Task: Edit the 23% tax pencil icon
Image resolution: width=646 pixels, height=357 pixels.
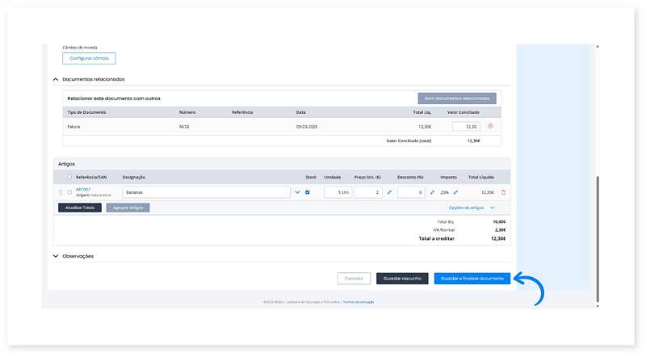Action: [455, 192]
